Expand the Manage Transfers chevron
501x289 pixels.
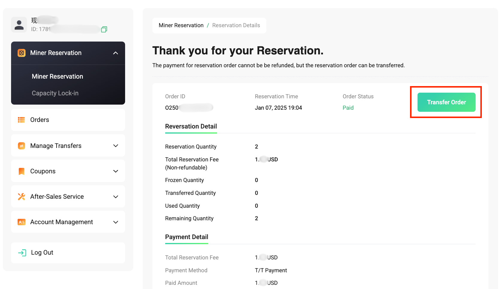tap(116, 146)
